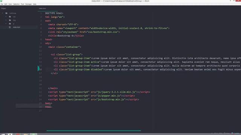Click the popper.min.js script line

[92, 96]
